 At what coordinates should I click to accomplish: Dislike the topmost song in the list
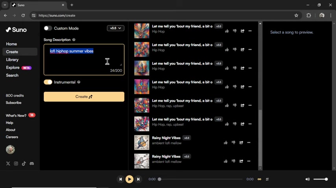(x=234, y=31)
